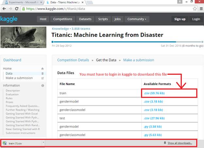This screenshot has width=204, height=148.
Task: Click the home icon beside Home
Action: pos(42,69)
